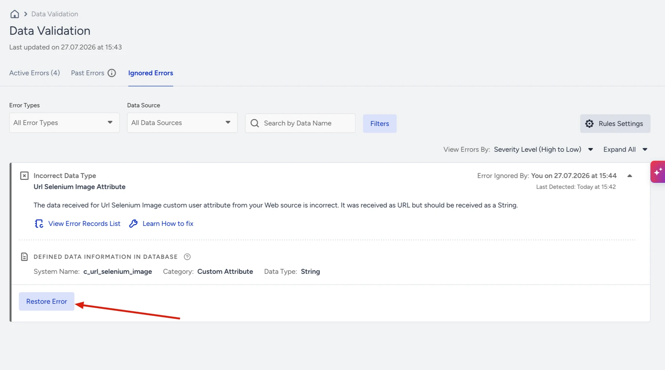Open the AI assistant sparkle button
The height and width of the screenshot is (370, 665).
(658, 172)
